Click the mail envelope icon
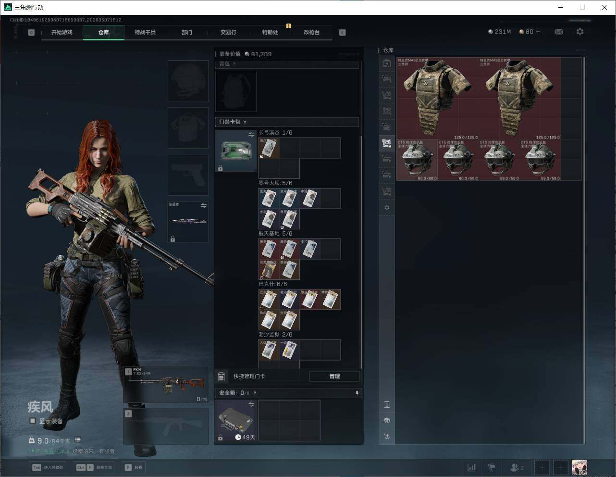 pos(559,32)
